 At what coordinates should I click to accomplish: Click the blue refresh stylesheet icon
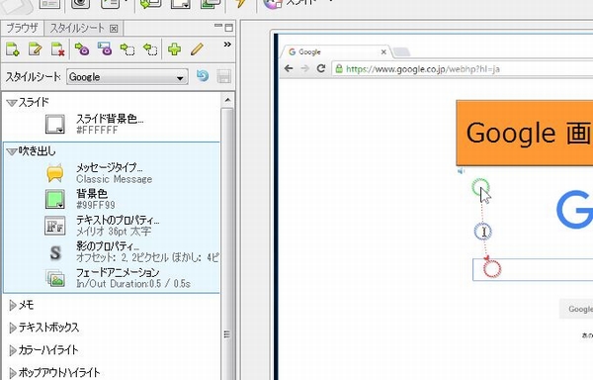tap(203, 76)
